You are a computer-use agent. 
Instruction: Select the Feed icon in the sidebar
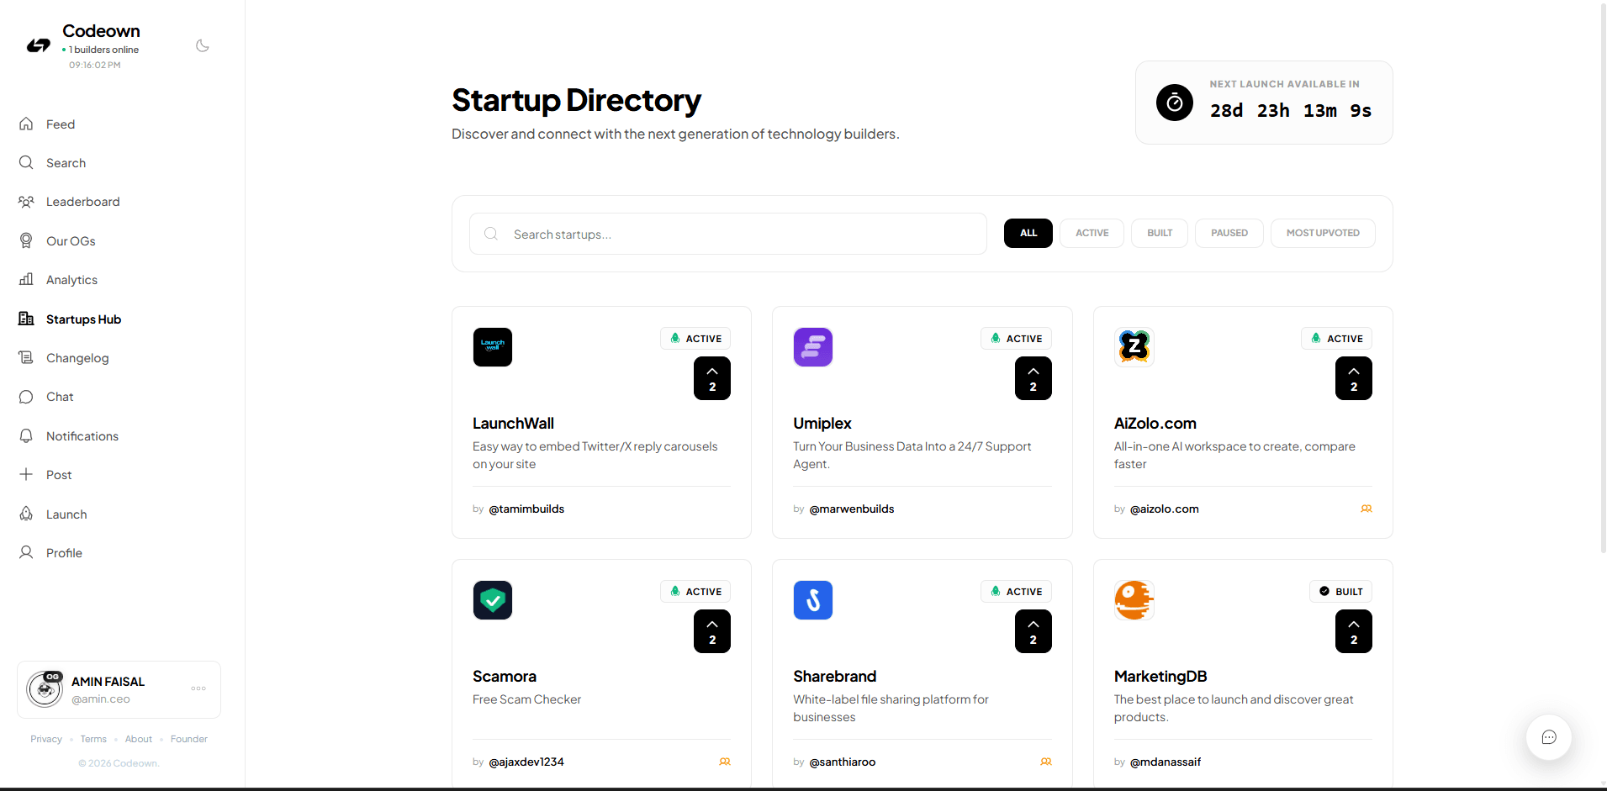(26, 124)
